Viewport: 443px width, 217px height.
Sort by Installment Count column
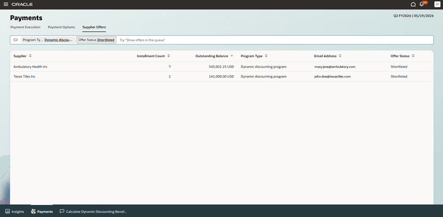(168, 56)
